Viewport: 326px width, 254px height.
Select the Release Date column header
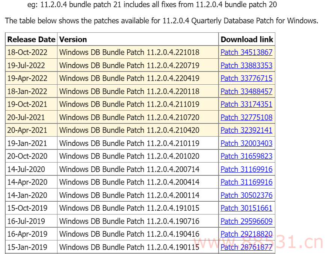tap(32, 40)
